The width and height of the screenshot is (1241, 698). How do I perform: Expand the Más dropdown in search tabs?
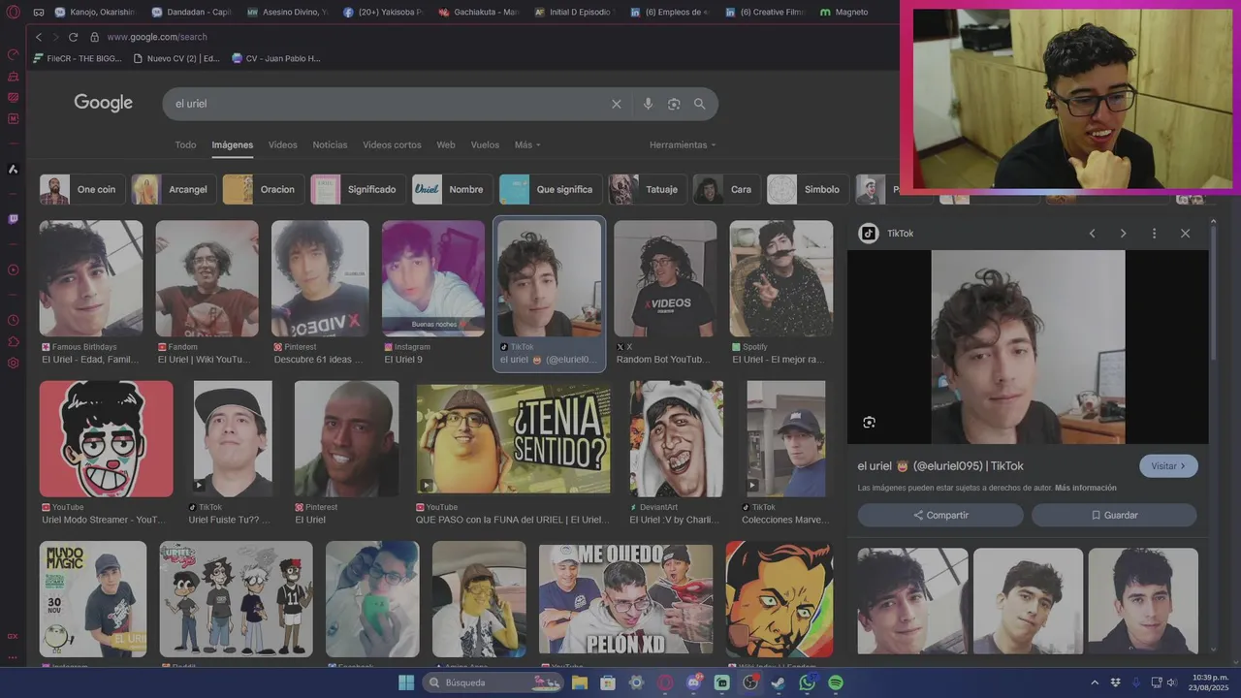click(527, 145)
